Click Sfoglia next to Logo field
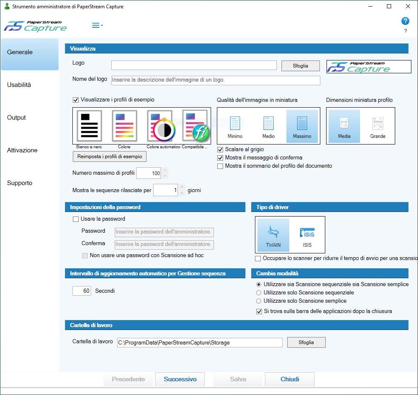 pyautogui.click(x=300, y=66)
